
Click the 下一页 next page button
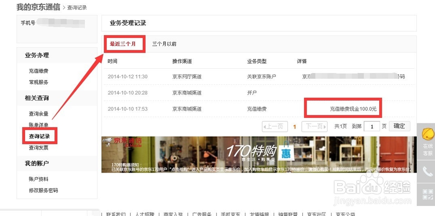pyautogui.click(x=315, y=126)
